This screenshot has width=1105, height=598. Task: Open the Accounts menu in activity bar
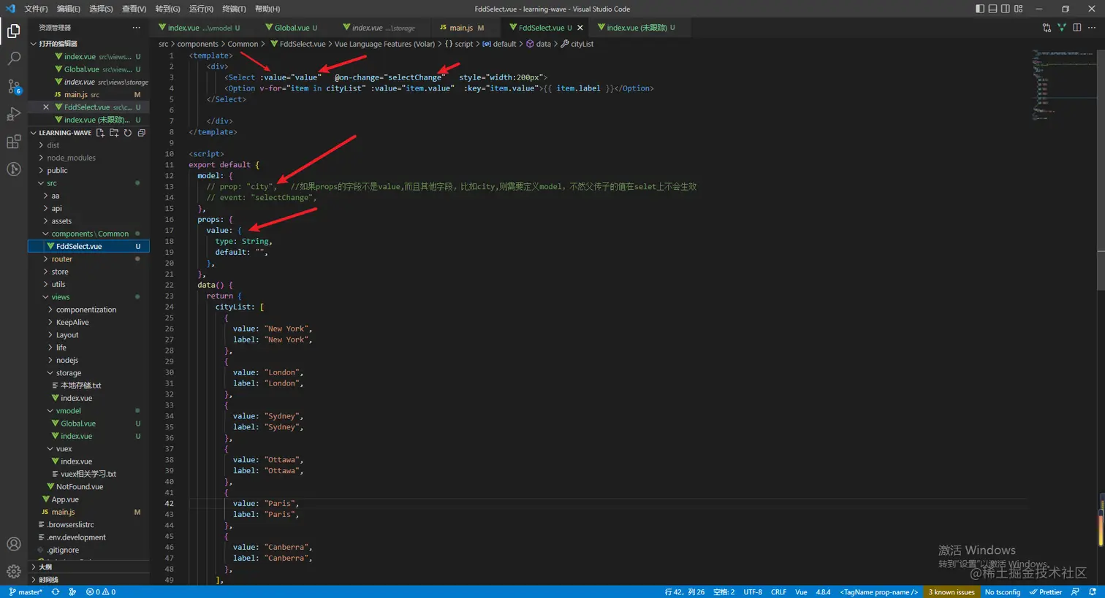click(14, 544)
